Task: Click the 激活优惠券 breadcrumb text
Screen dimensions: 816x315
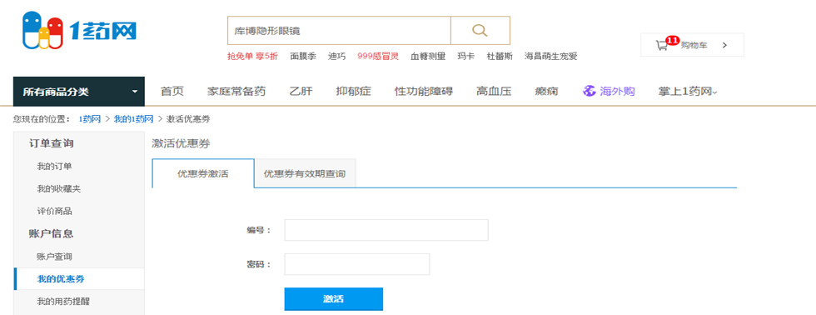Action: 188,119
